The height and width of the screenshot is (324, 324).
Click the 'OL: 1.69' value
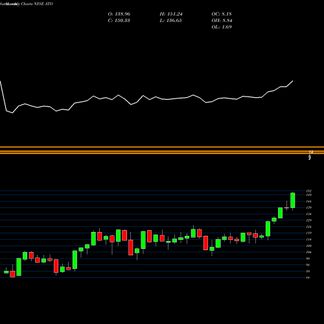point(222,27)
